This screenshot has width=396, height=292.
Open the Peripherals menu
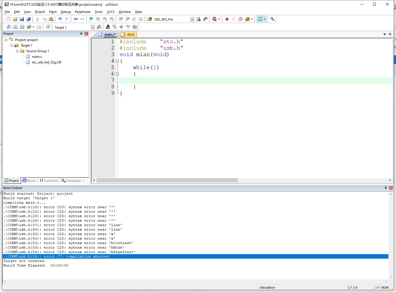pos(83,12)
